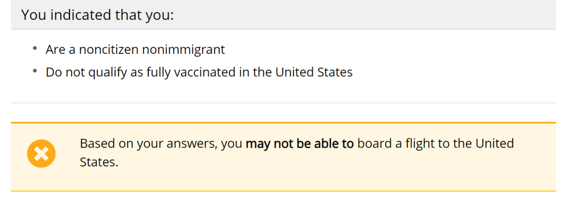The height and width of the screenshot is (200, 568).
Task: Click the "Do not qualify as fully vaccinated" item
Action: tap(199, 72)
